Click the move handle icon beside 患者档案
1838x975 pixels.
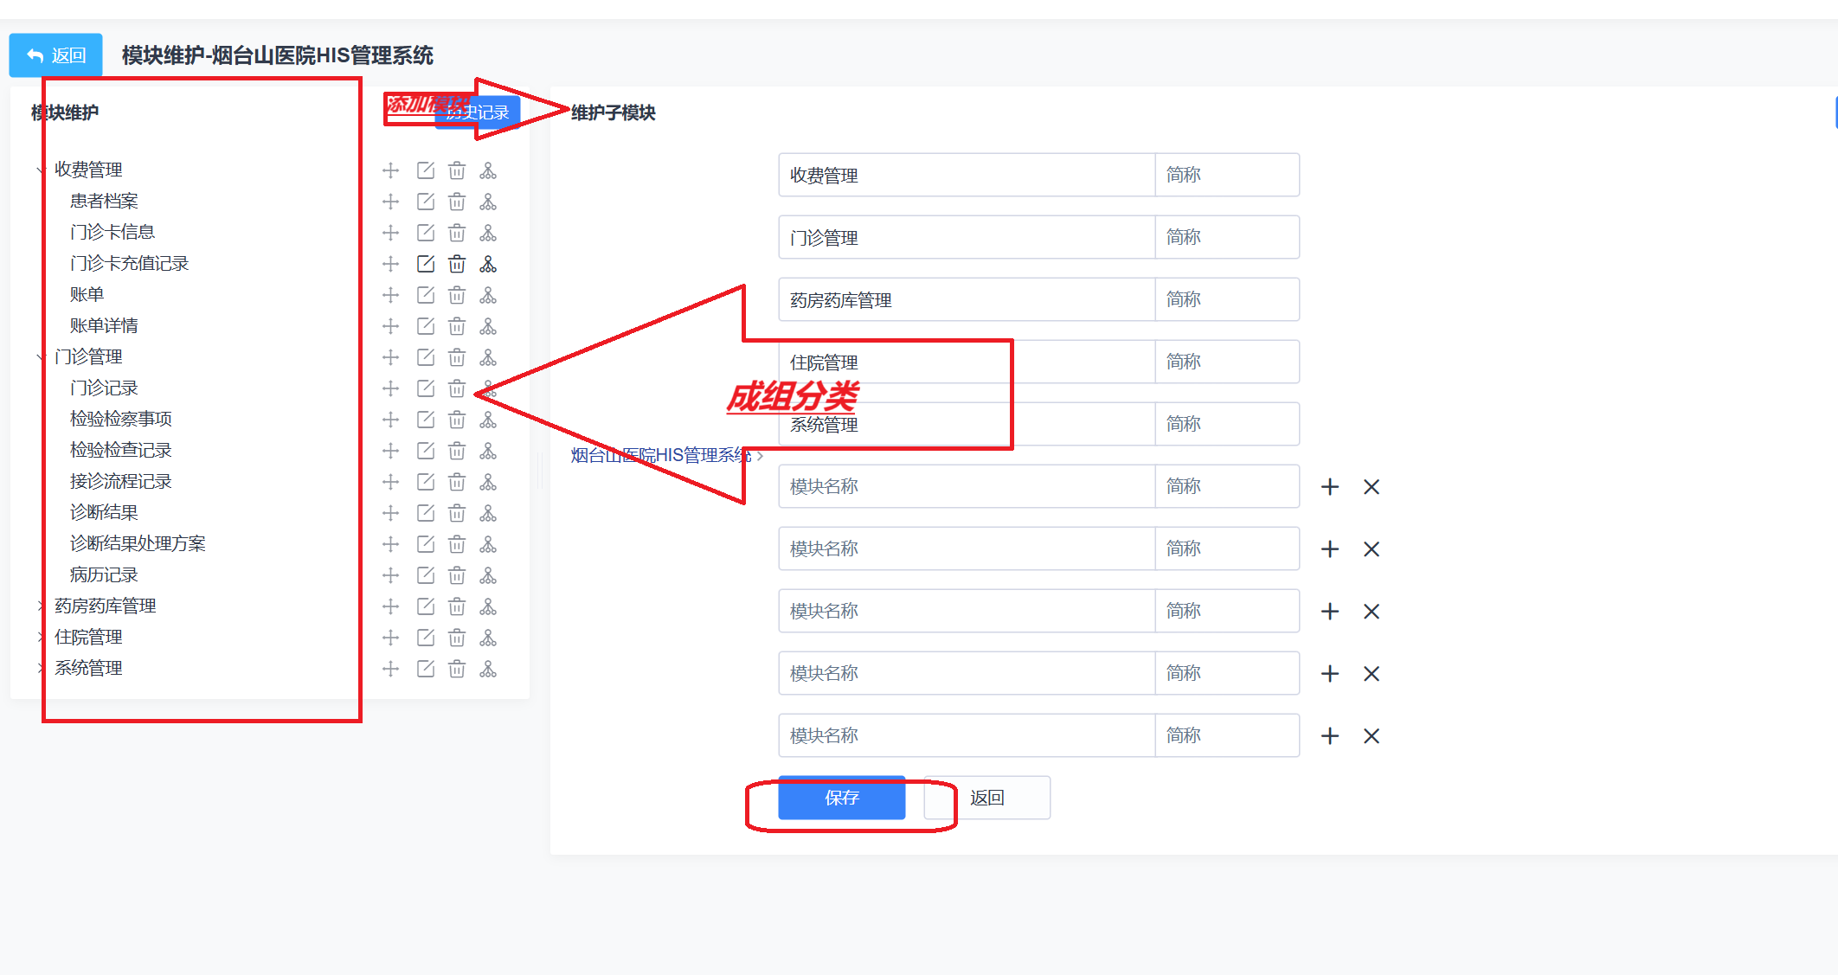tap(390, 201)
